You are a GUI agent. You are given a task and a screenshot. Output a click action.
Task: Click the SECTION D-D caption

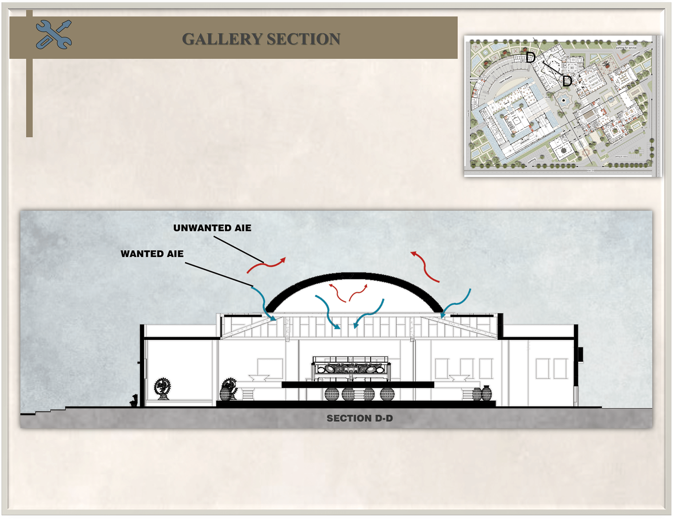pyautogui.click(x=360, y=418)
